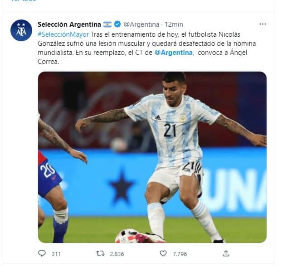Click the 7.796 likes count
Viewport: 282px width, 266px height.
point(180,254)
